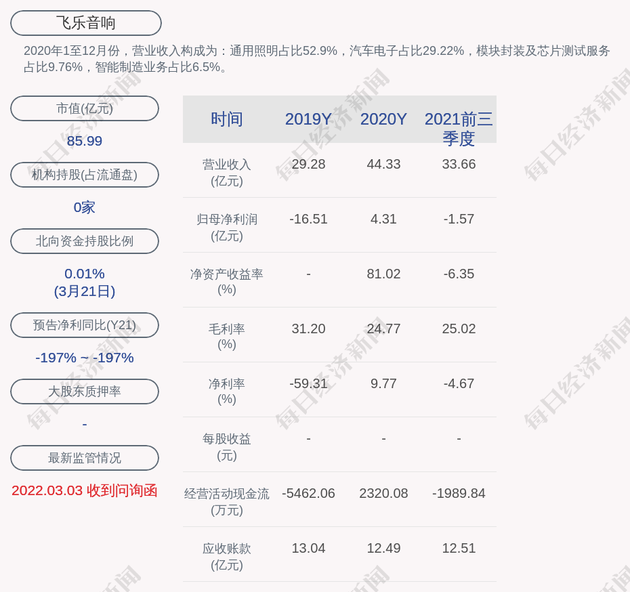Open the red 2022.03.03 收到问询函 notice
This screenshot has height=592, width=630.
[85, 490]
